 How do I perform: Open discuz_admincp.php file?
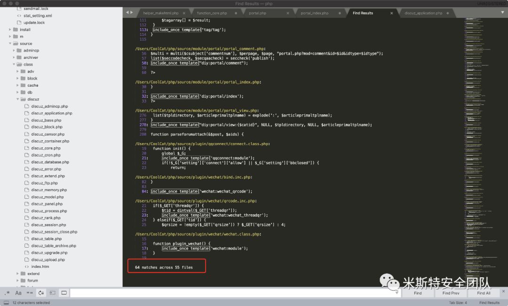click(49, 106)
